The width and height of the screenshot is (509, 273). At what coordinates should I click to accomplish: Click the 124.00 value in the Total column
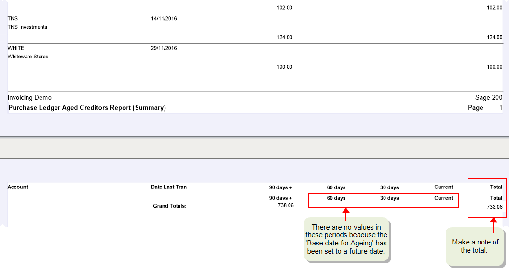[x=495, y=37]
